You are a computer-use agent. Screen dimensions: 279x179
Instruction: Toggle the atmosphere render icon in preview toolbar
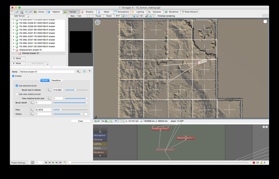127,16
